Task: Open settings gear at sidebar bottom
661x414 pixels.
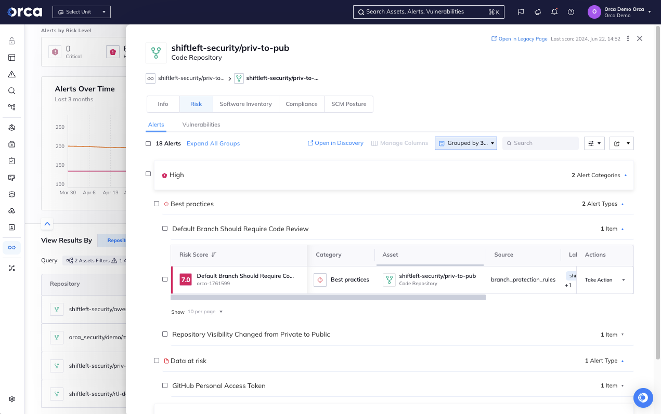Action: pyautogui.click(x=11, y=399)
